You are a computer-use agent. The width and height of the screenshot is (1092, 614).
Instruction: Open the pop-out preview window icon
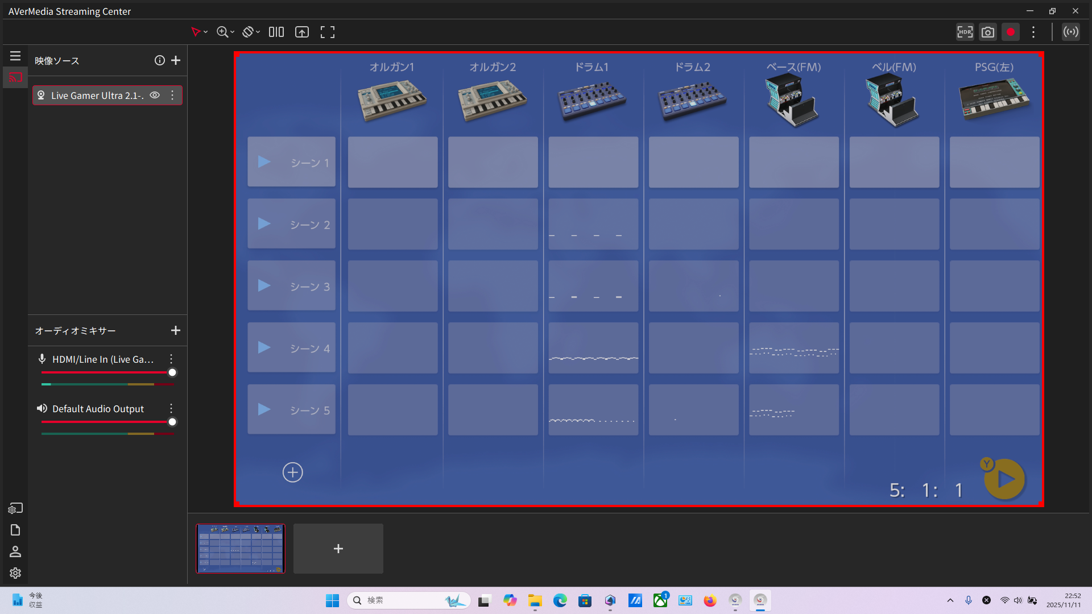coord(302,32)
